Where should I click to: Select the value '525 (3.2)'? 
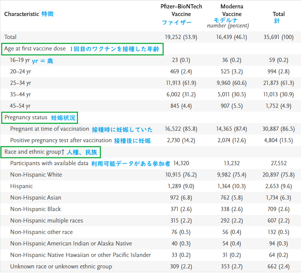click(231, 71)
